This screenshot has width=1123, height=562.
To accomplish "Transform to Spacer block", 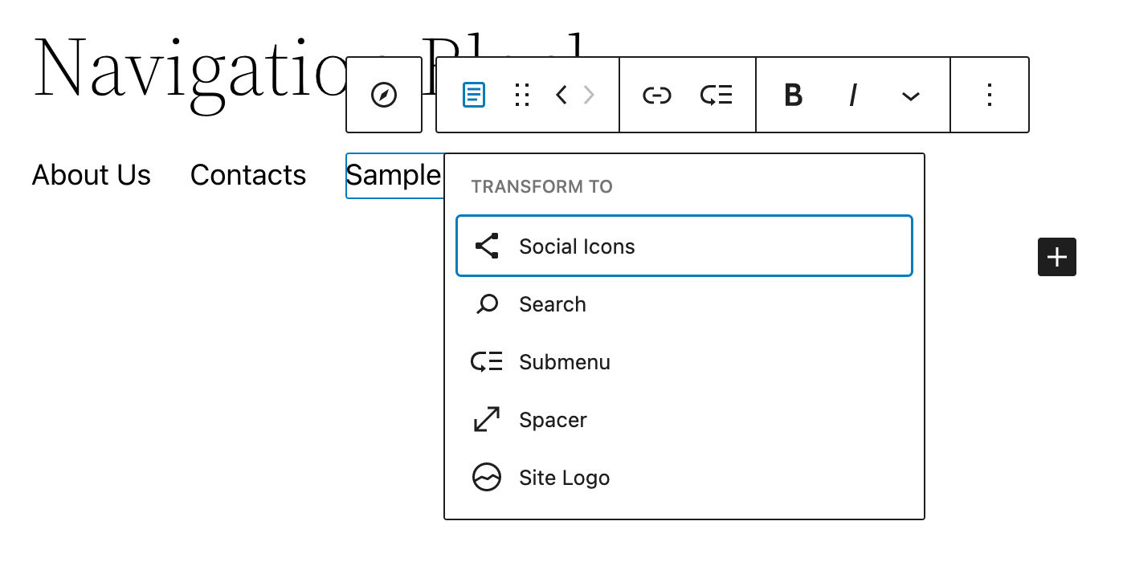I will coord(553,420).
